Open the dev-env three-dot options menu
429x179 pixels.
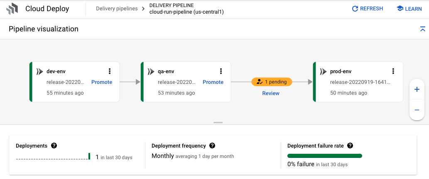point(110,71)
